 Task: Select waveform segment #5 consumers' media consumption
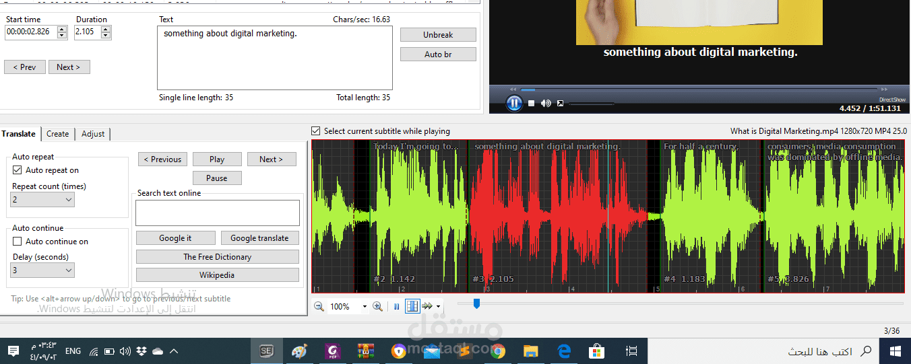tap(834, 215)
